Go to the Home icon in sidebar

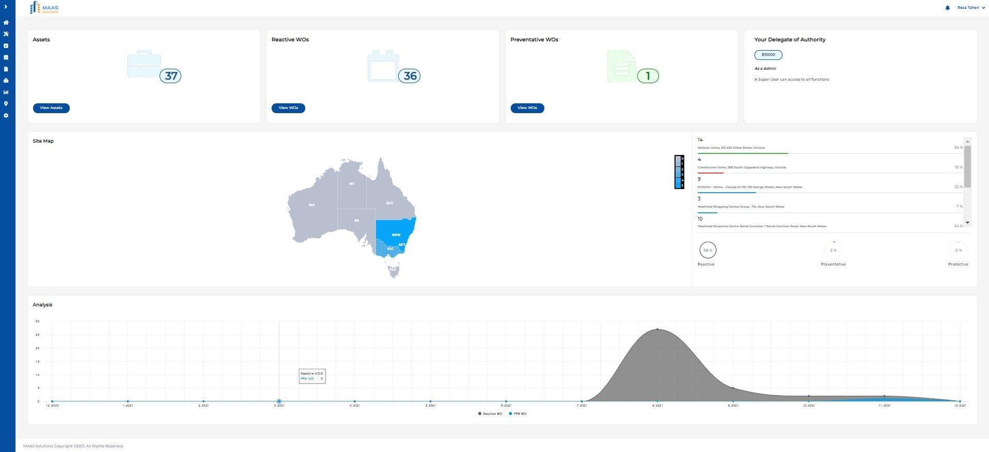tap(6, 23)
